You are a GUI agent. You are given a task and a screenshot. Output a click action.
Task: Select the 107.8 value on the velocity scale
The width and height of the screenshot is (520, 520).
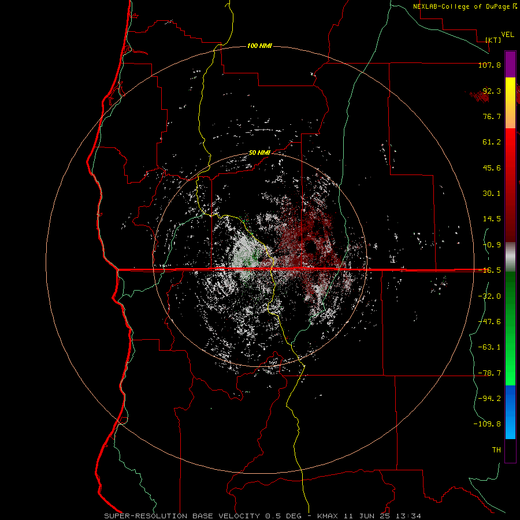(x=489, y=65)
